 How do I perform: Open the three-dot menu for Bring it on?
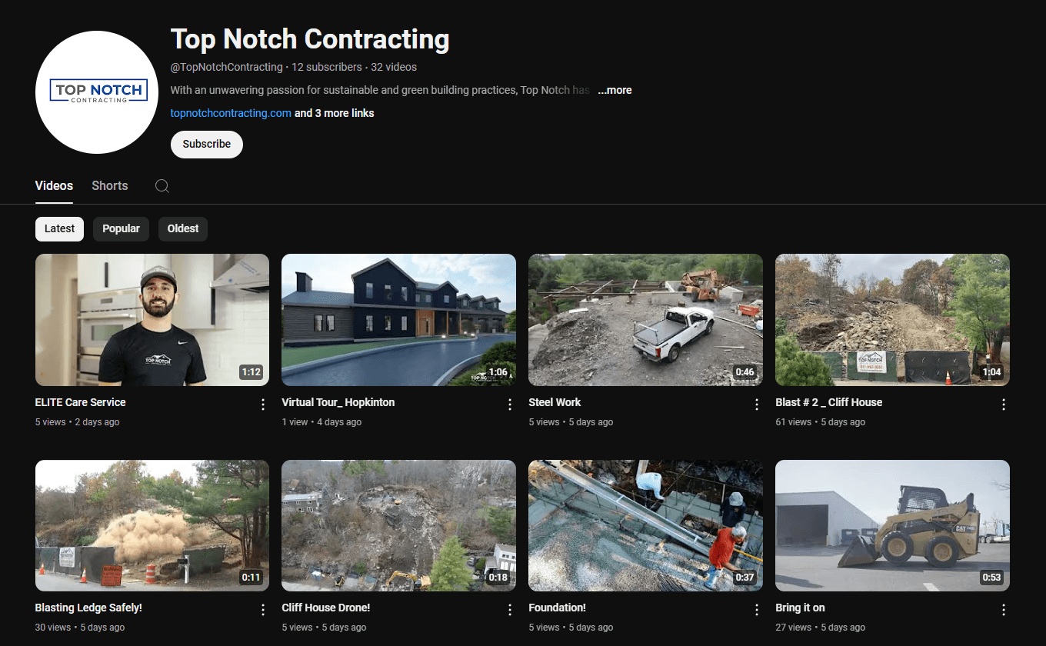coord(1004,610)
